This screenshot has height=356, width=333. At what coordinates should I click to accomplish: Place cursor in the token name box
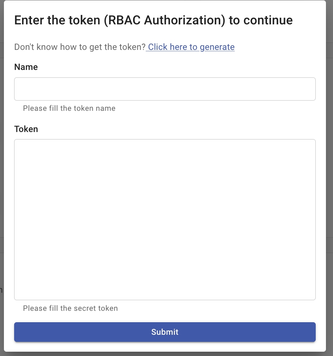(x=165, y=89)
